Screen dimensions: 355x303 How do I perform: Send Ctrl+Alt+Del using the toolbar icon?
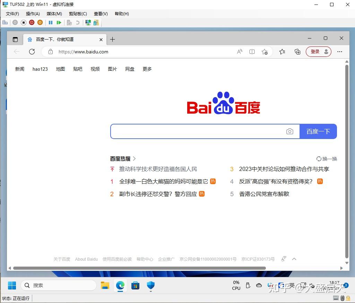[x=5, y=23]
